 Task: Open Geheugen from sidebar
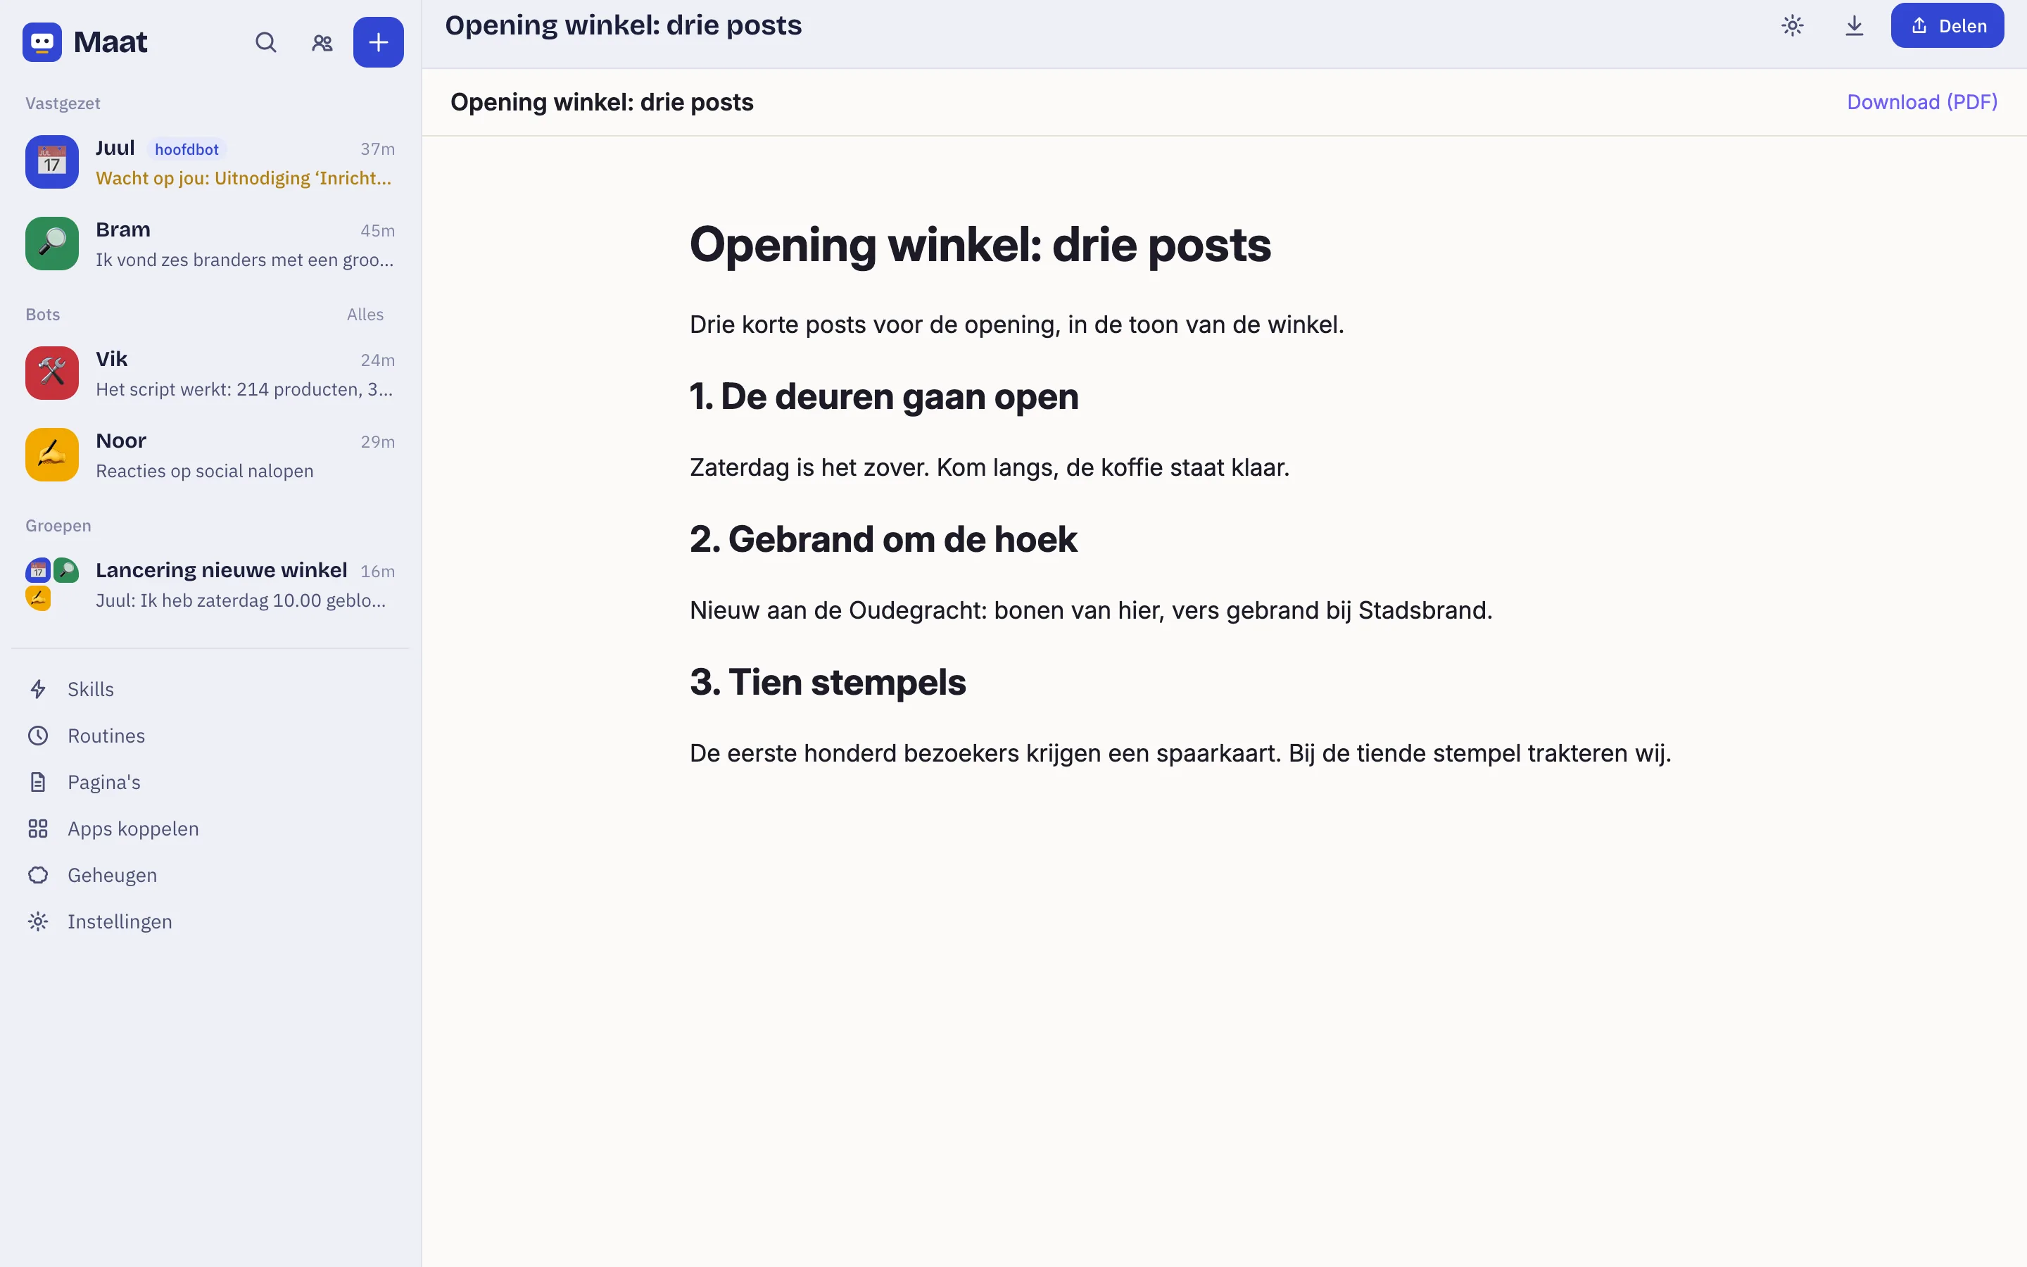(210, 875)
